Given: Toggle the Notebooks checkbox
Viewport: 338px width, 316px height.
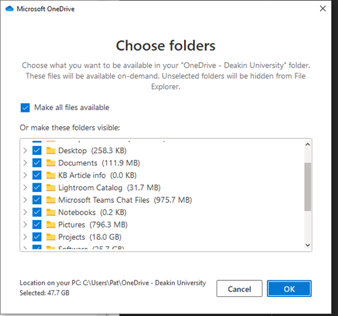Looking at the screenshot, I should click(37, 212).
